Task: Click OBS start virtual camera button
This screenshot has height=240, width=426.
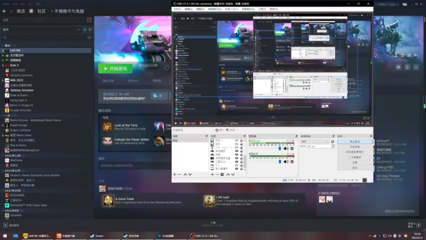Action: (x=355, y=152)
